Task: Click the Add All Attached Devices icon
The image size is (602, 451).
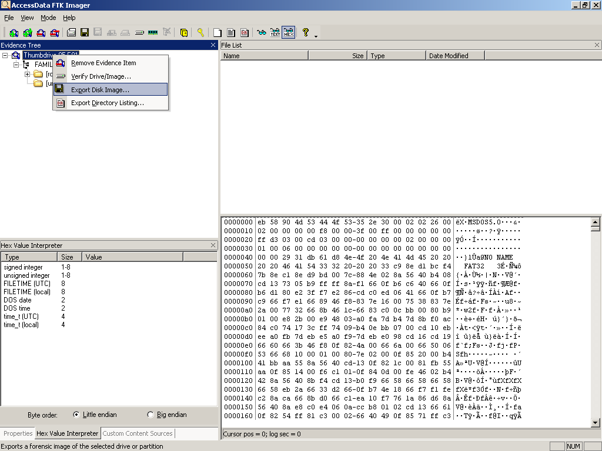Action: (x=27, y=33)
